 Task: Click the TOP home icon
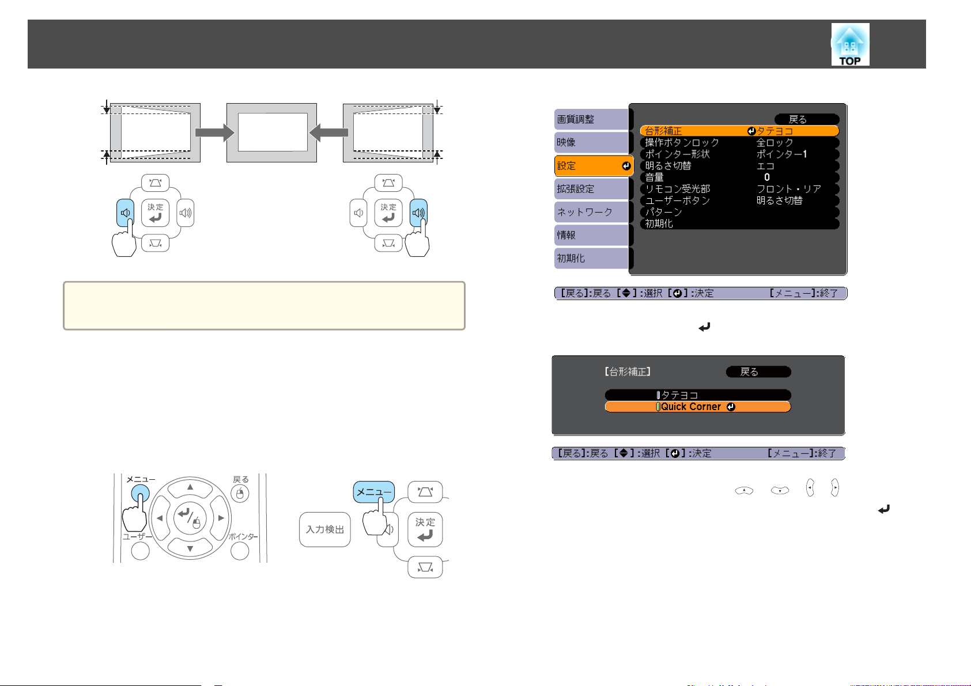850,44
